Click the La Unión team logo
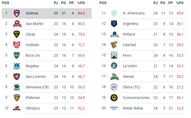Viewport: 191px width, 118px height. [x=114, y=66]
